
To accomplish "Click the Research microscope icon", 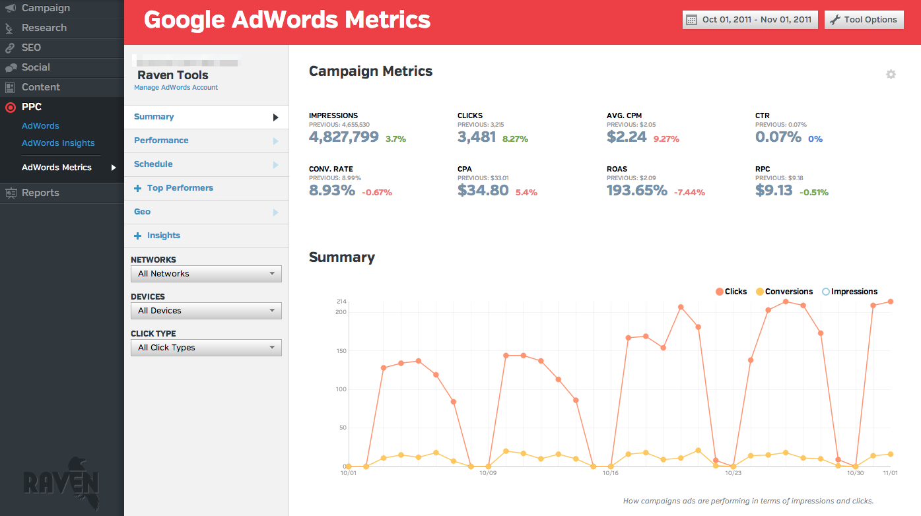I will coord(10,28).
